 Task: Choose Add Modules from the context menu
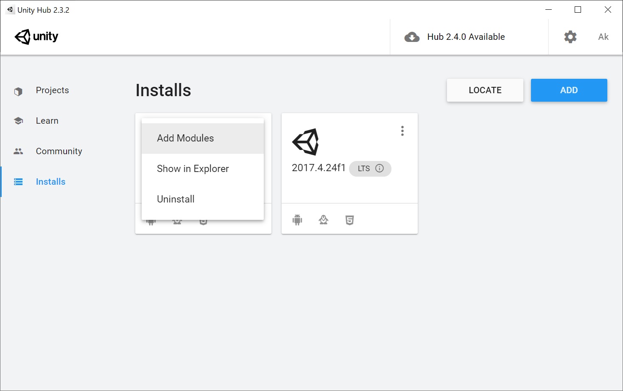point(203,138)
